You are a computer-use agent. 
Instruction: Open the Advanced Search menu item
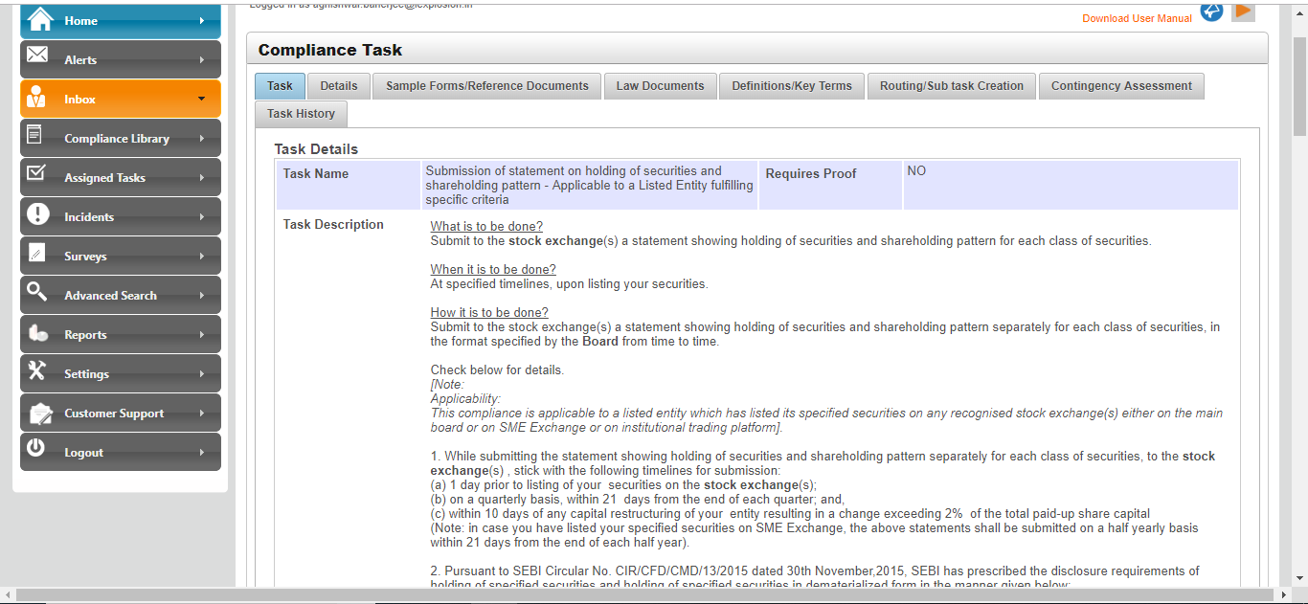click(120, 295)
